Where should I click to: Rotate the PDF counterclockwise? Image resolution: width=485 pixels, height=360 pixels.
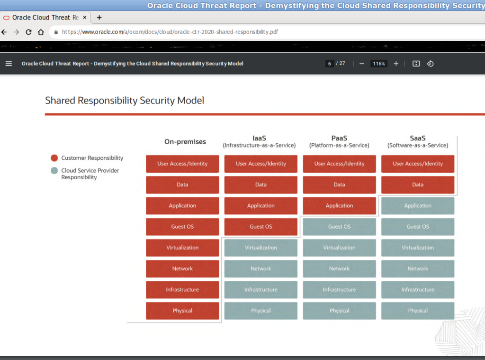[x=430, y=64]
